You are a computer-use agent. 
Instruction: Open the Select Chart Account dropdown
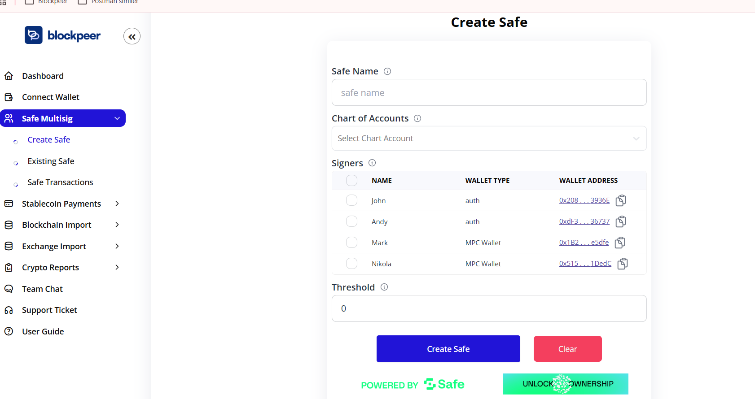[489, 139]
